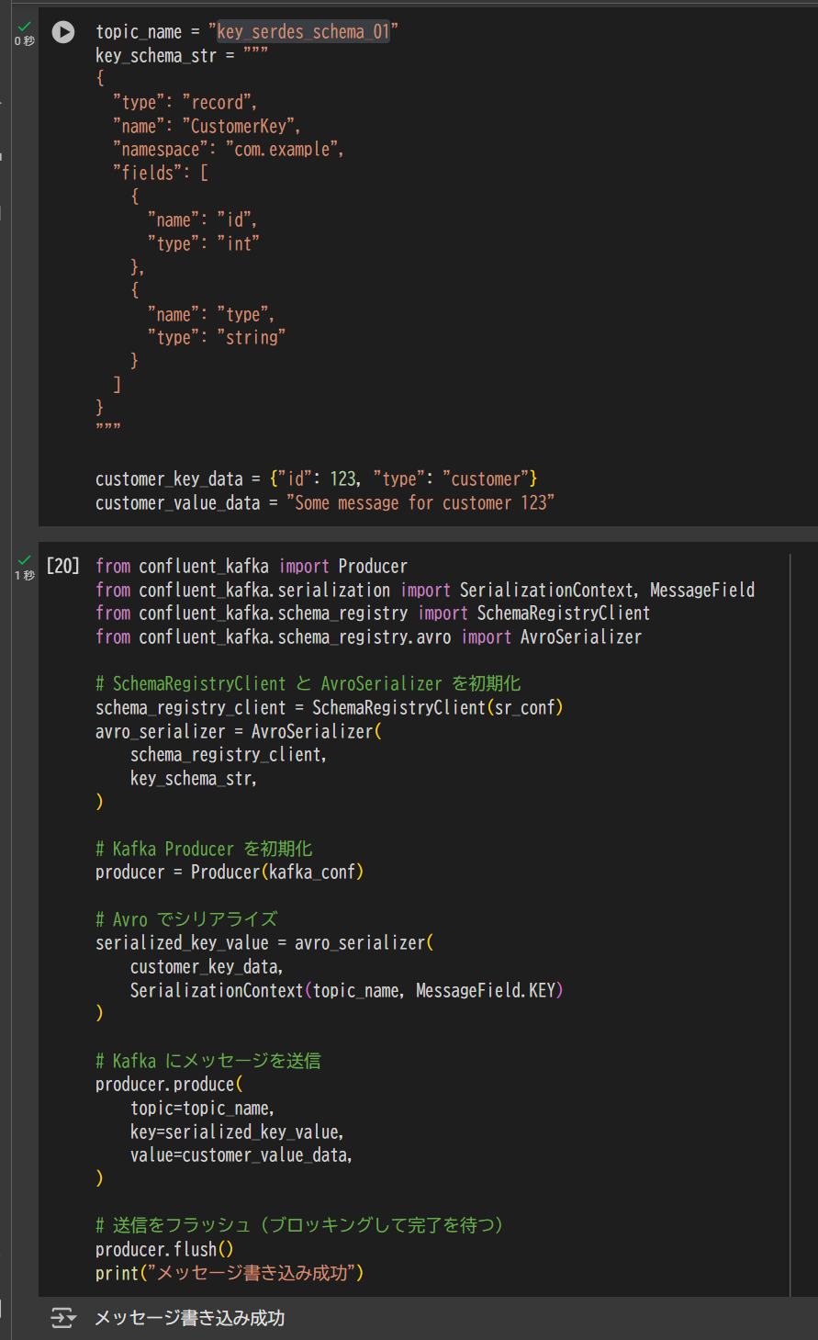Click the customer_value_data assignment line

325,502
